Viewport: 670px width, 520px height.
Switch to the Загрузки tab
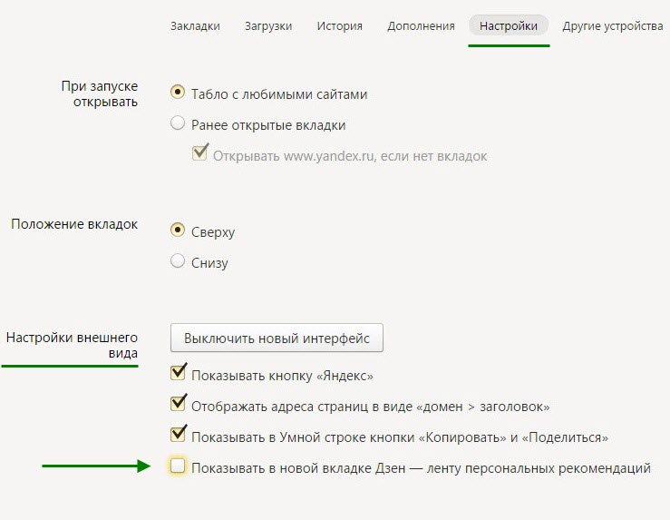268,26
